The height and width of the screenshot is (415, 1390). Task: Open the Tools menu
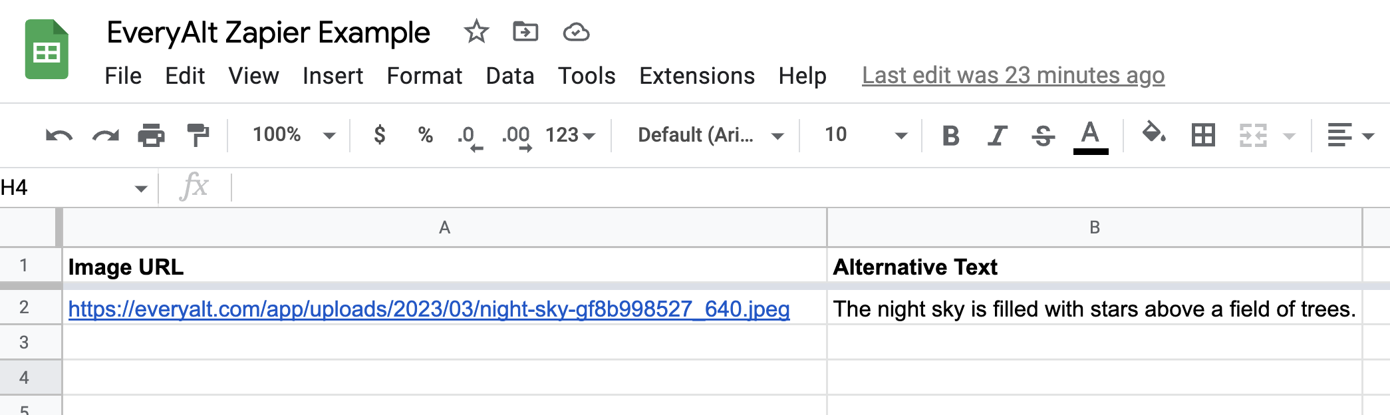coord(587,76)
